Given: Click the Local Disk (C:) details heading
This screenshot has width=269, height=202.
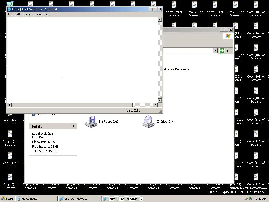Looking at the screenshot, I should coord(43,133).
